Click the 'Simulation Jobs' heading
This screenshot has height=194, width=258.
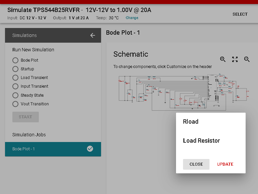[29, 135]
